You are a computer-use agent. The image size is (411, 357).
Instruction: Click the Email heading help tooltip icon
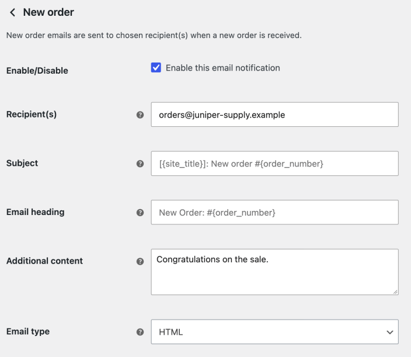click(140, 213)
